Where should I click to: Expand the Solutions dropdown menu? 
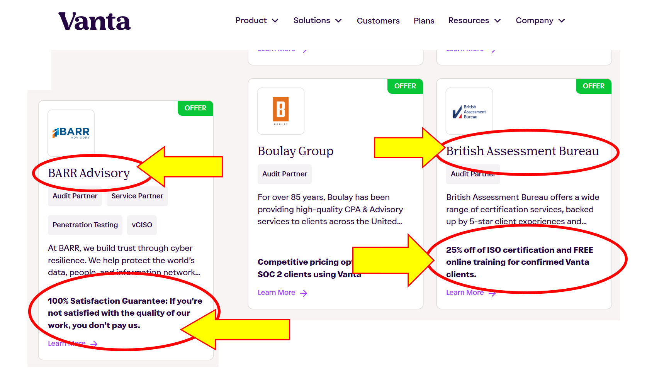(317, 20)
